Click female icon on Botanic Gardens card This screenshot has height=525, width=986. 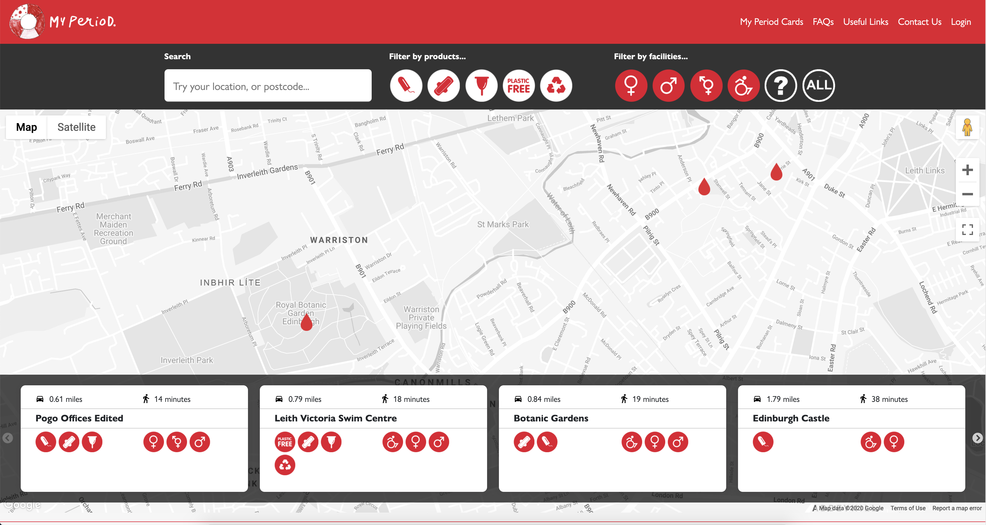point(655,442)
